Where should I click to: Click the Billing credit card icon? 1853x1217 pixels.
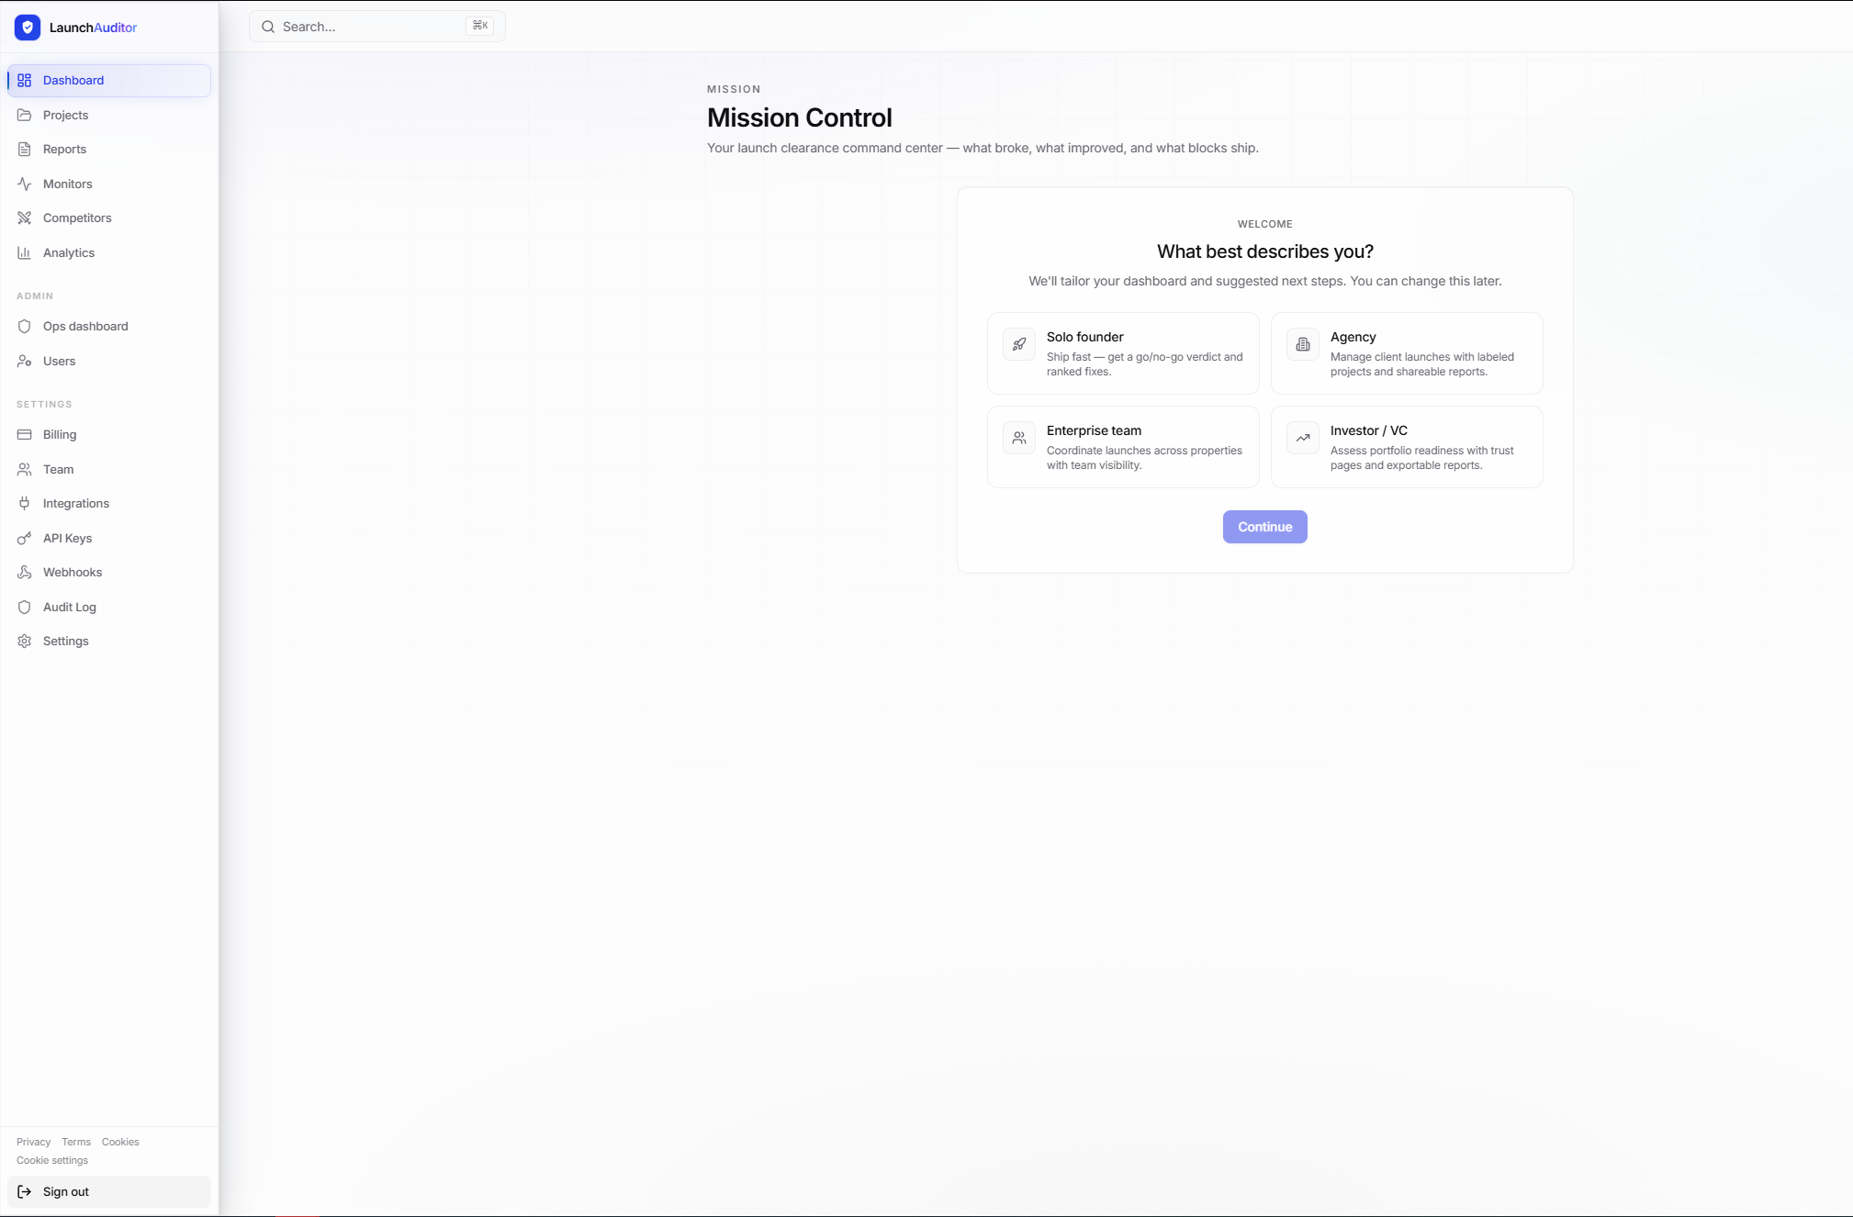tap(25, 435)
